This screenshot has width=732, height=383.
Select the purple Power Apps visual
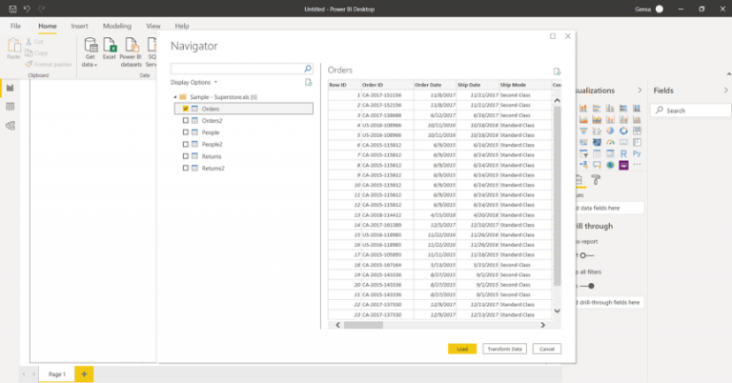pyautogui.click(x=623, y=165)
